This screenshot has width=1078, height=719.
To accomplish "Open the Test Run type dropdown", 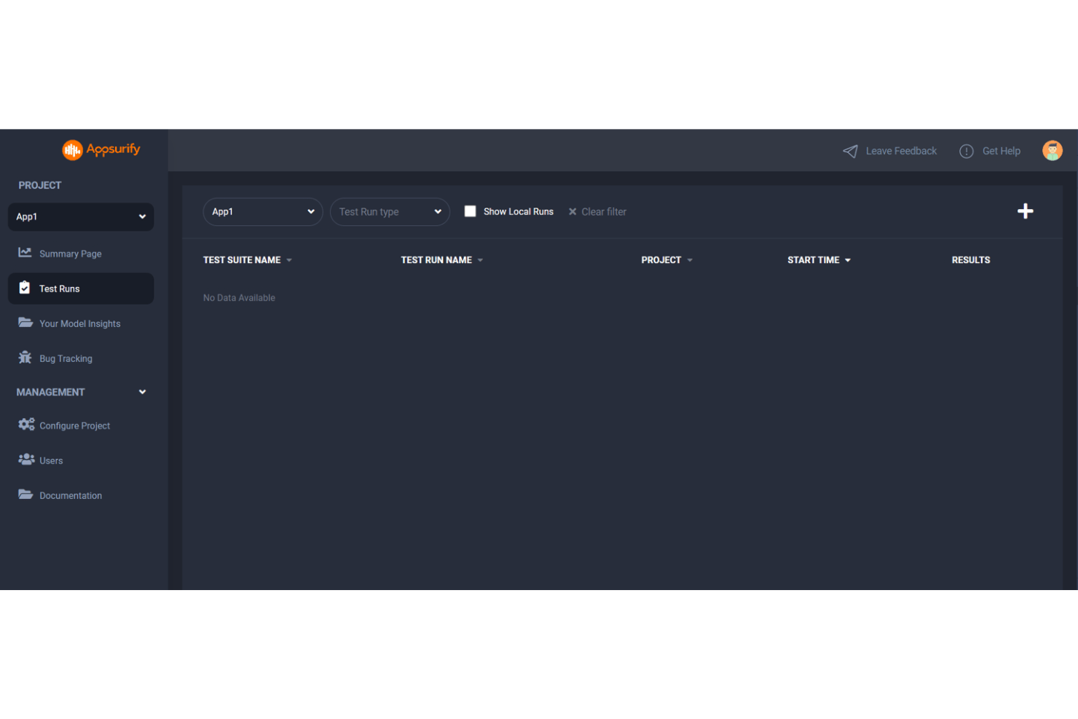I will pyautogui.click(x=390, y=212).
